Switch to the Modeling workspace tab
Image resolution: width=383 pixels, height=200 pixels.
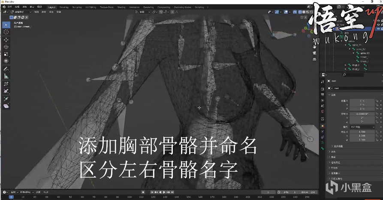click(64, 7)
